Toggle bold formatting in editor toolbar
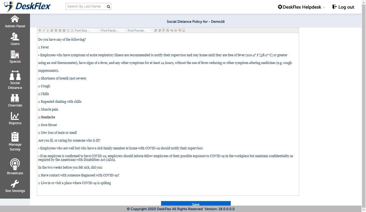Image resolution: width=366 pixels, height=212 pixels. point(40,31)
